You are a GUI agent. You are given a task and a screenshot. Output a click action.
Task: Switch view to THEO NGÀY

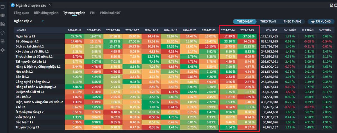(x=245, y=21)
